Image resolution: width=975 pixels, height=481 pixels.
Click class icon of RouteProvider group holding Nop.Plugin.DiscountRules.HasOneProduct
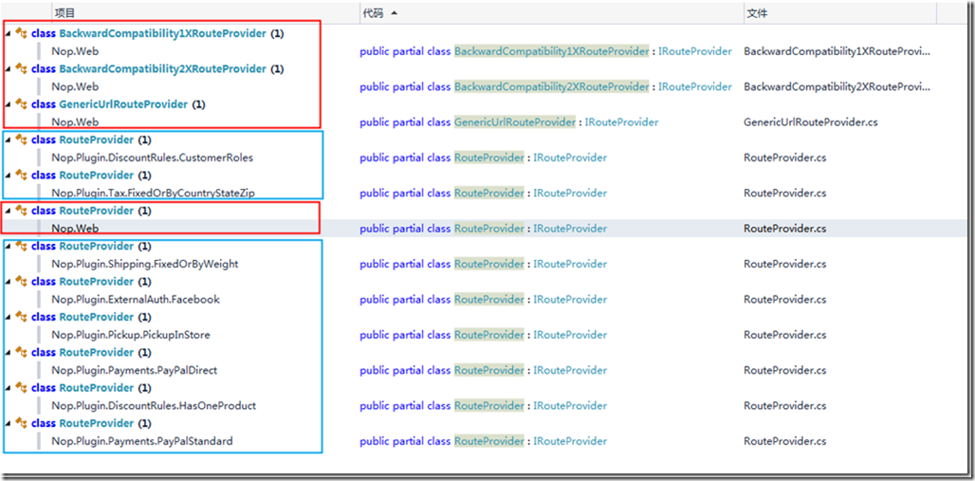[x=22, y=388]
